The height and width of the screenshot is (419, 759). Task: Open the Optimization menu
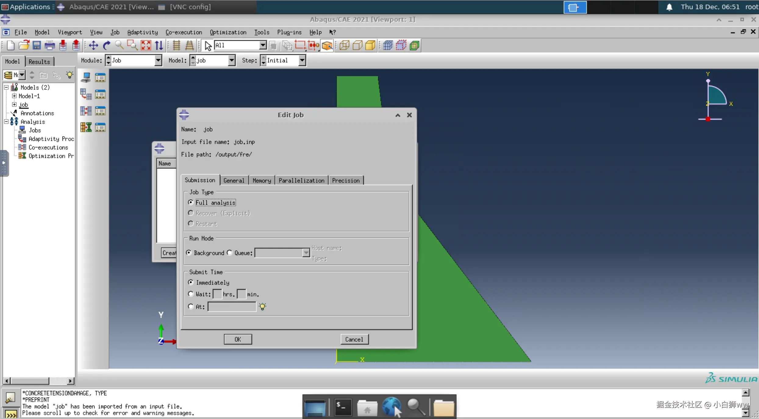coord(228,32)
